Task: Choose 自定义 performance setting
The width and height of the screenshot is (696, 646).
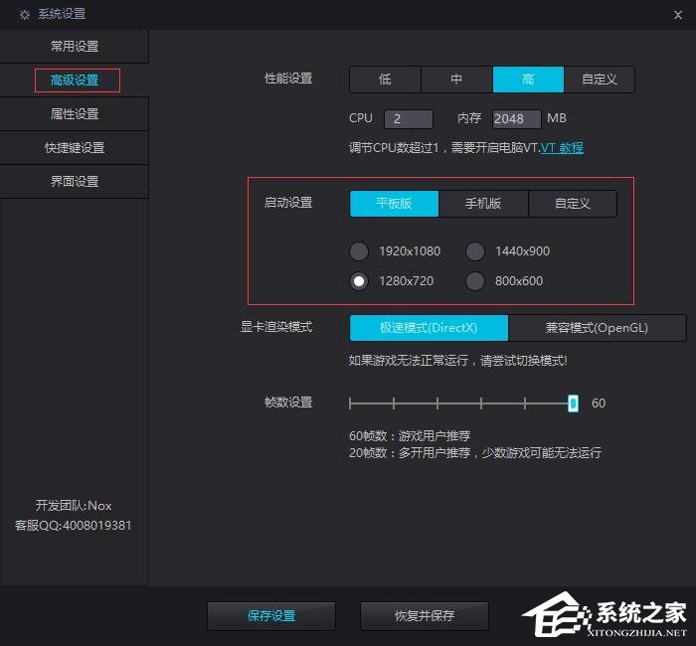Action: pyautogui.click(x=599, y=80)
